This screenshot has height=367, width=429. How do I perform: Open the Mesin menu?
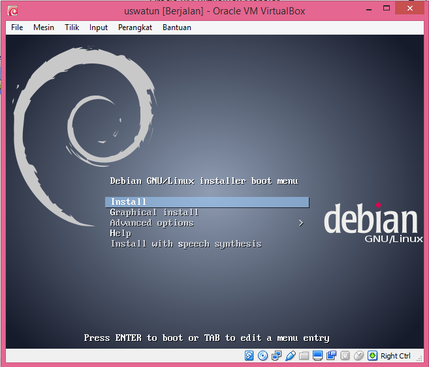(44, 27)
